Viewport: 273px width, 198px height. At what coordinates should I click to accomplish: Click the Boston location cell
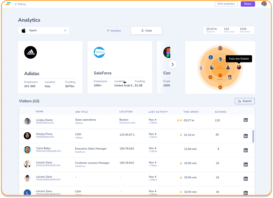124,120
